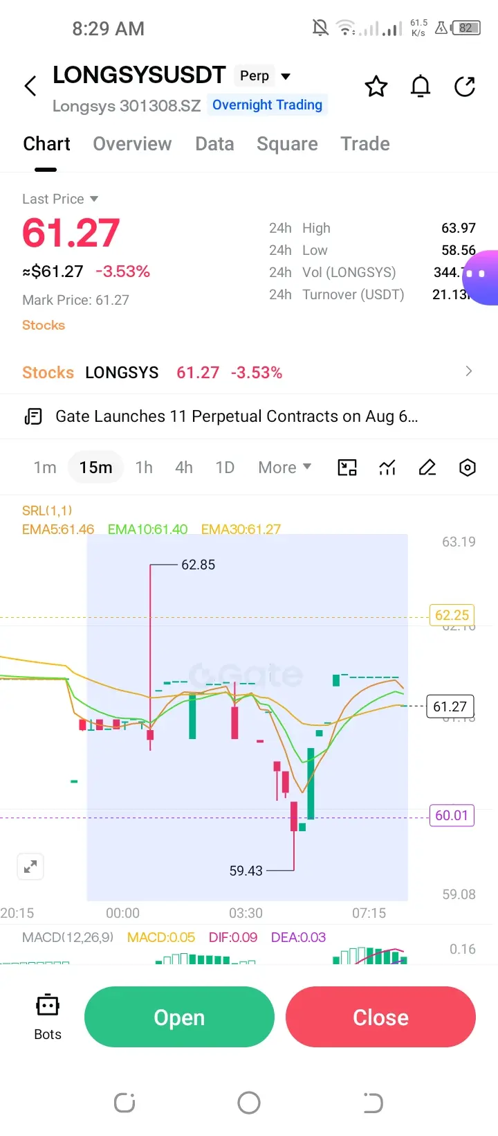Tap the large 61.27 last price
This screenshot has width=498, height=1136.
71,233
